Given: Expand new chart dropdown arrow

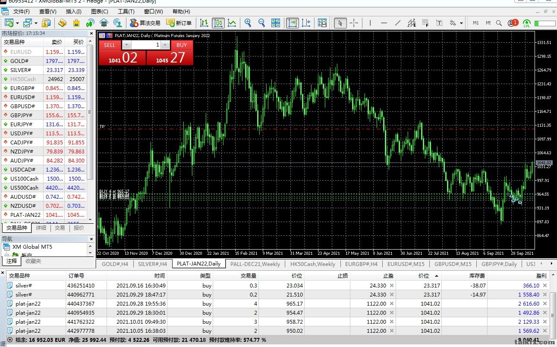Looking at the screenshot, I should pos(17,23).
